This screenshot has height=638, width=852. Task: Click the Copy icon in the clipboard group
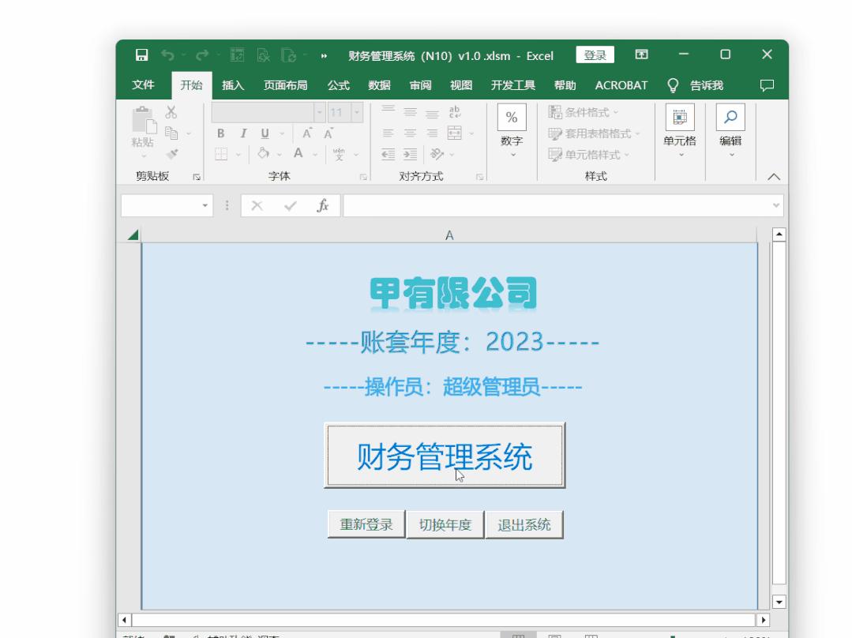(174, 133)
